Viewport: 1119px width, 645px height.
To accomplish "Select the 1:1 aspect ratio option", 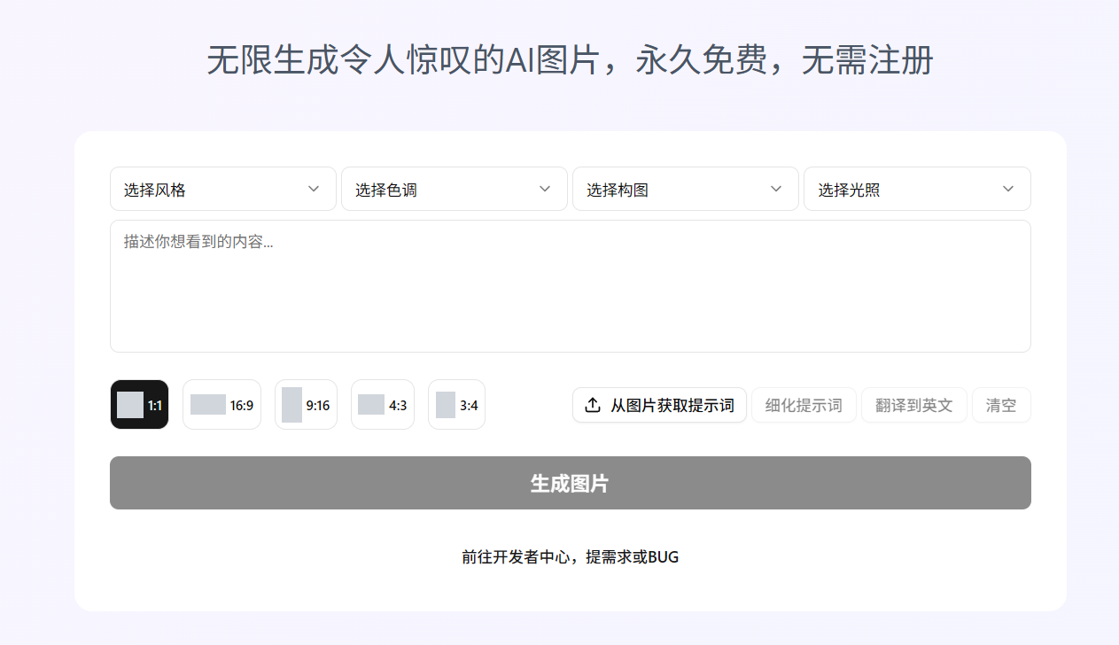I will [x=139, y=404].
